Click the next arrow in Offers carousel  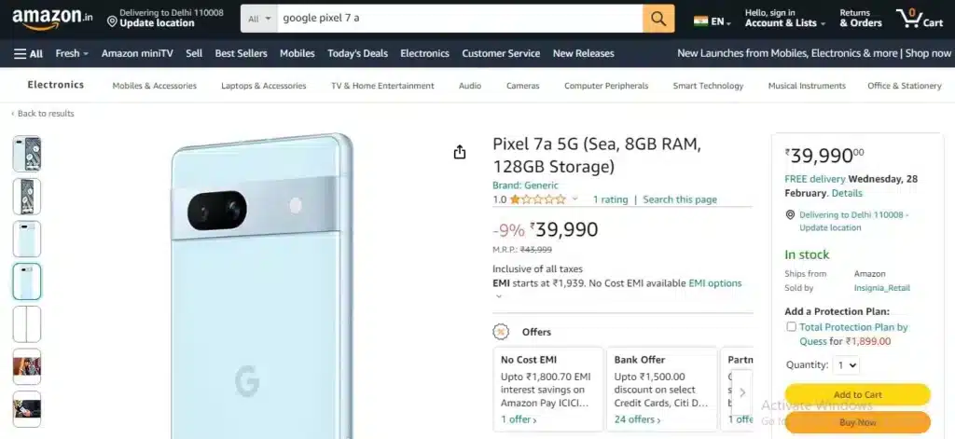(741, 392)
